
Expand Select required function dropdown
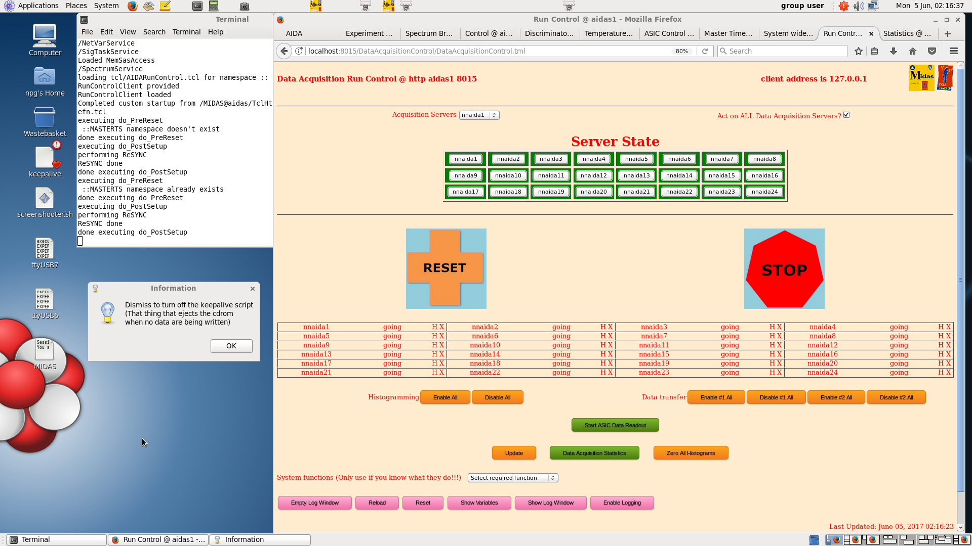513,478
